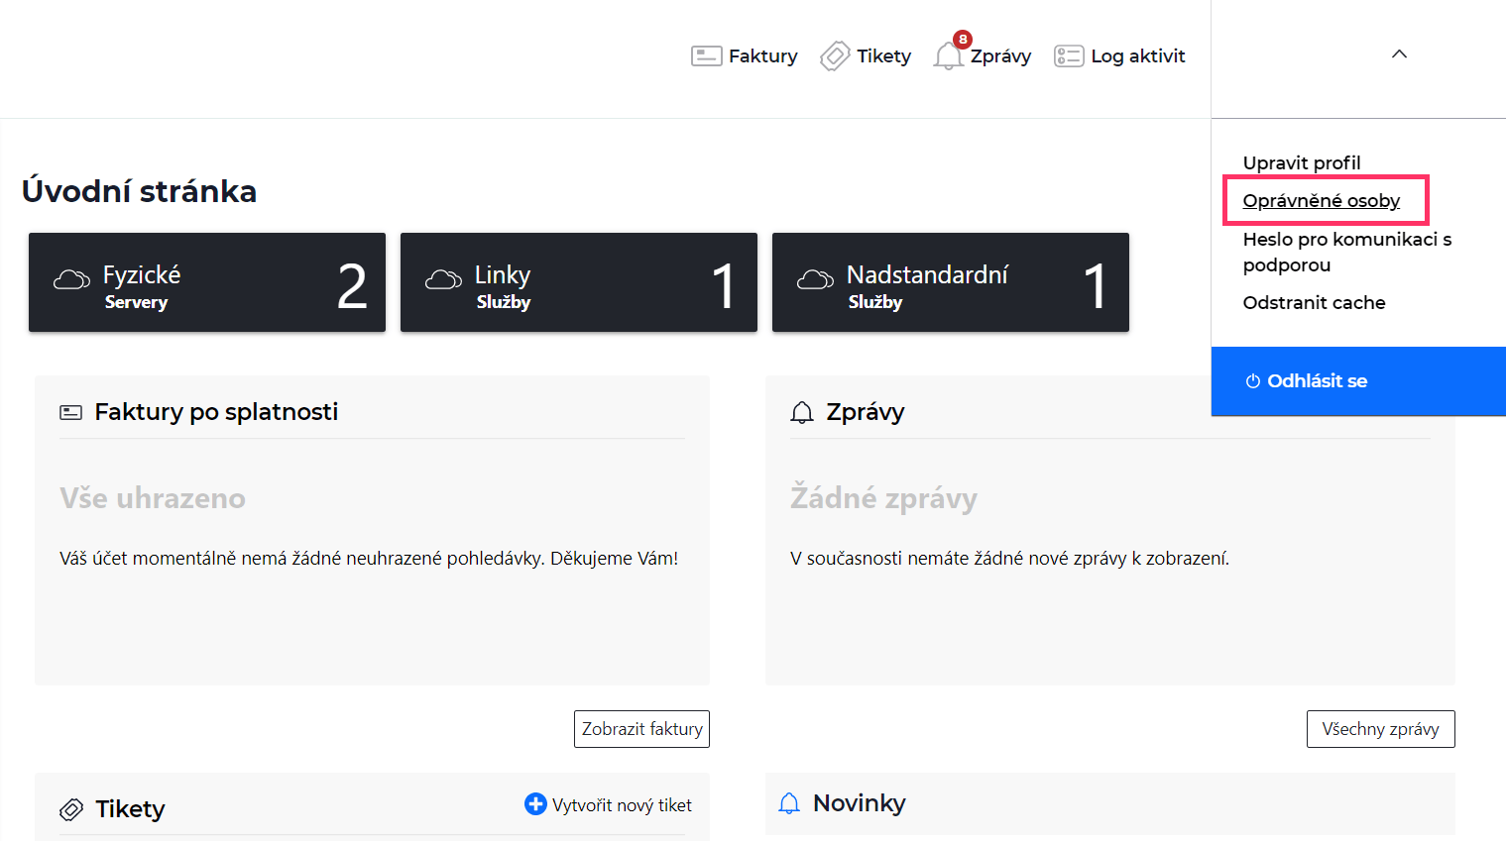Screen dimensions: 1506x841
Task: Open the Faktury invoice card icon
Action: (706, 56)
